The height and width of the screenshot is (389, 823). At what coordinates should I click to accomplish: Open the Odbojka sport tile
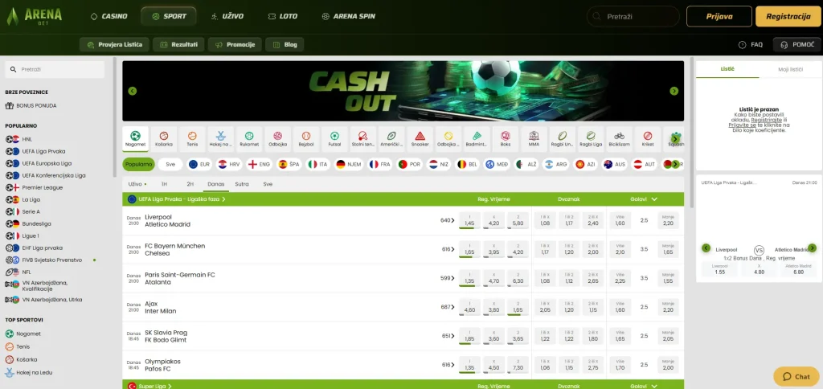pyautogui.click(x=277, y=139)
